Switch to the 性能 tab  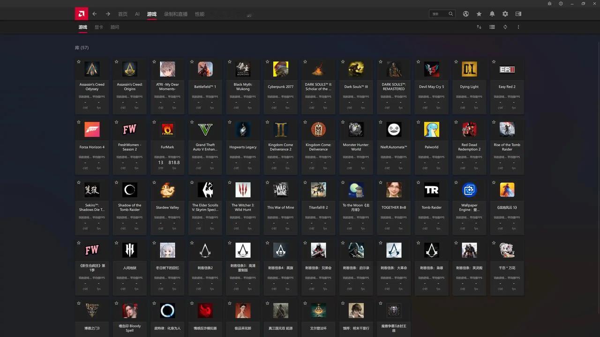(x=200, y=14)
